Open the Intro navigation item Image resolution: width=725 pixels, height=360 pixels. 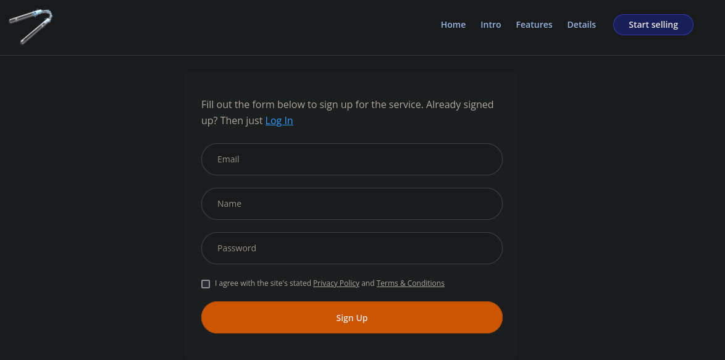point(490,25)
